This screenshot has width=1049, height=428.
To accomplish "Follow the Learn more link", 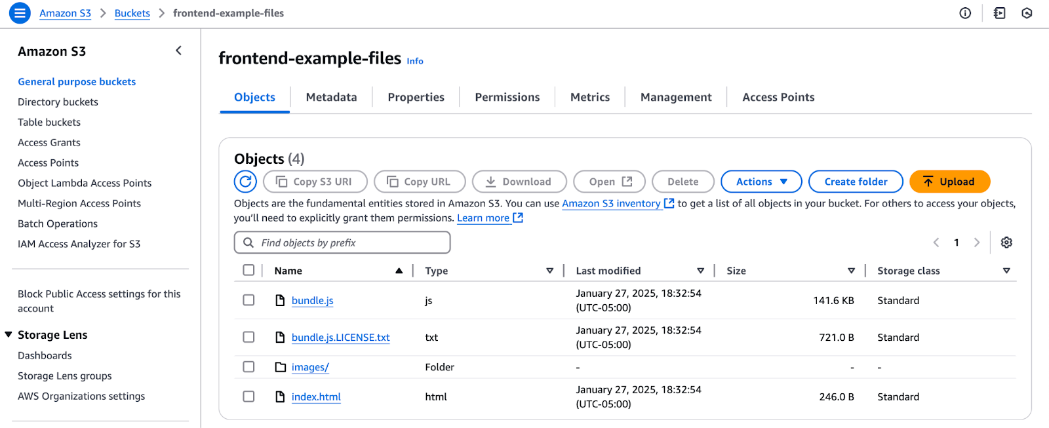I will pyautogui.click(x=483, y=218).
